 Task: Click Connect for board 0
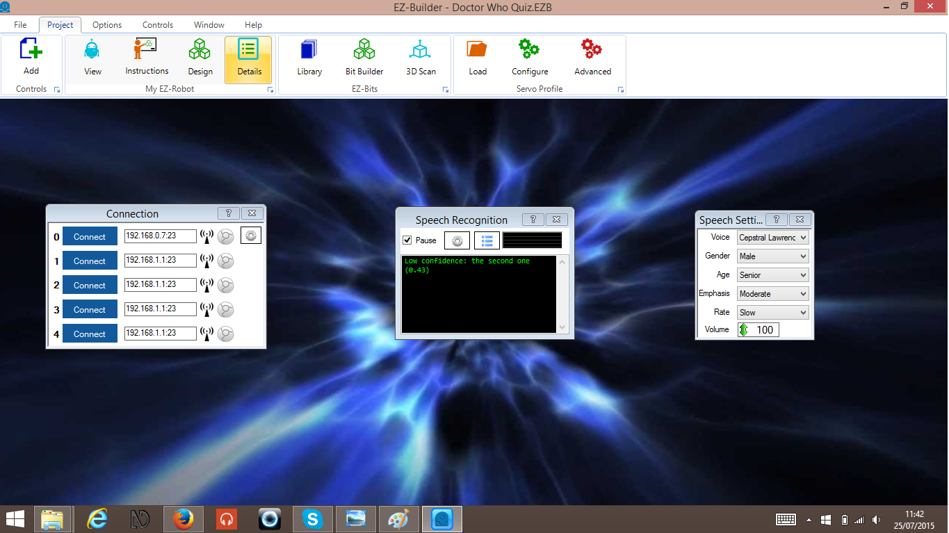90,236
